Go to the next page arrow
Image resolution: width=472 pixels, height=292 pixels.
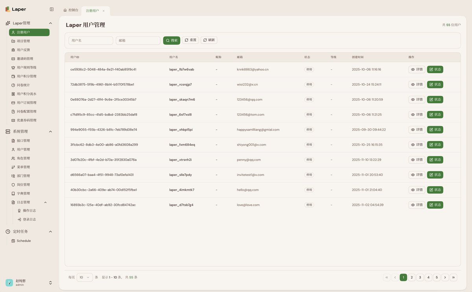pyautogui.click(x=445, y=277)
